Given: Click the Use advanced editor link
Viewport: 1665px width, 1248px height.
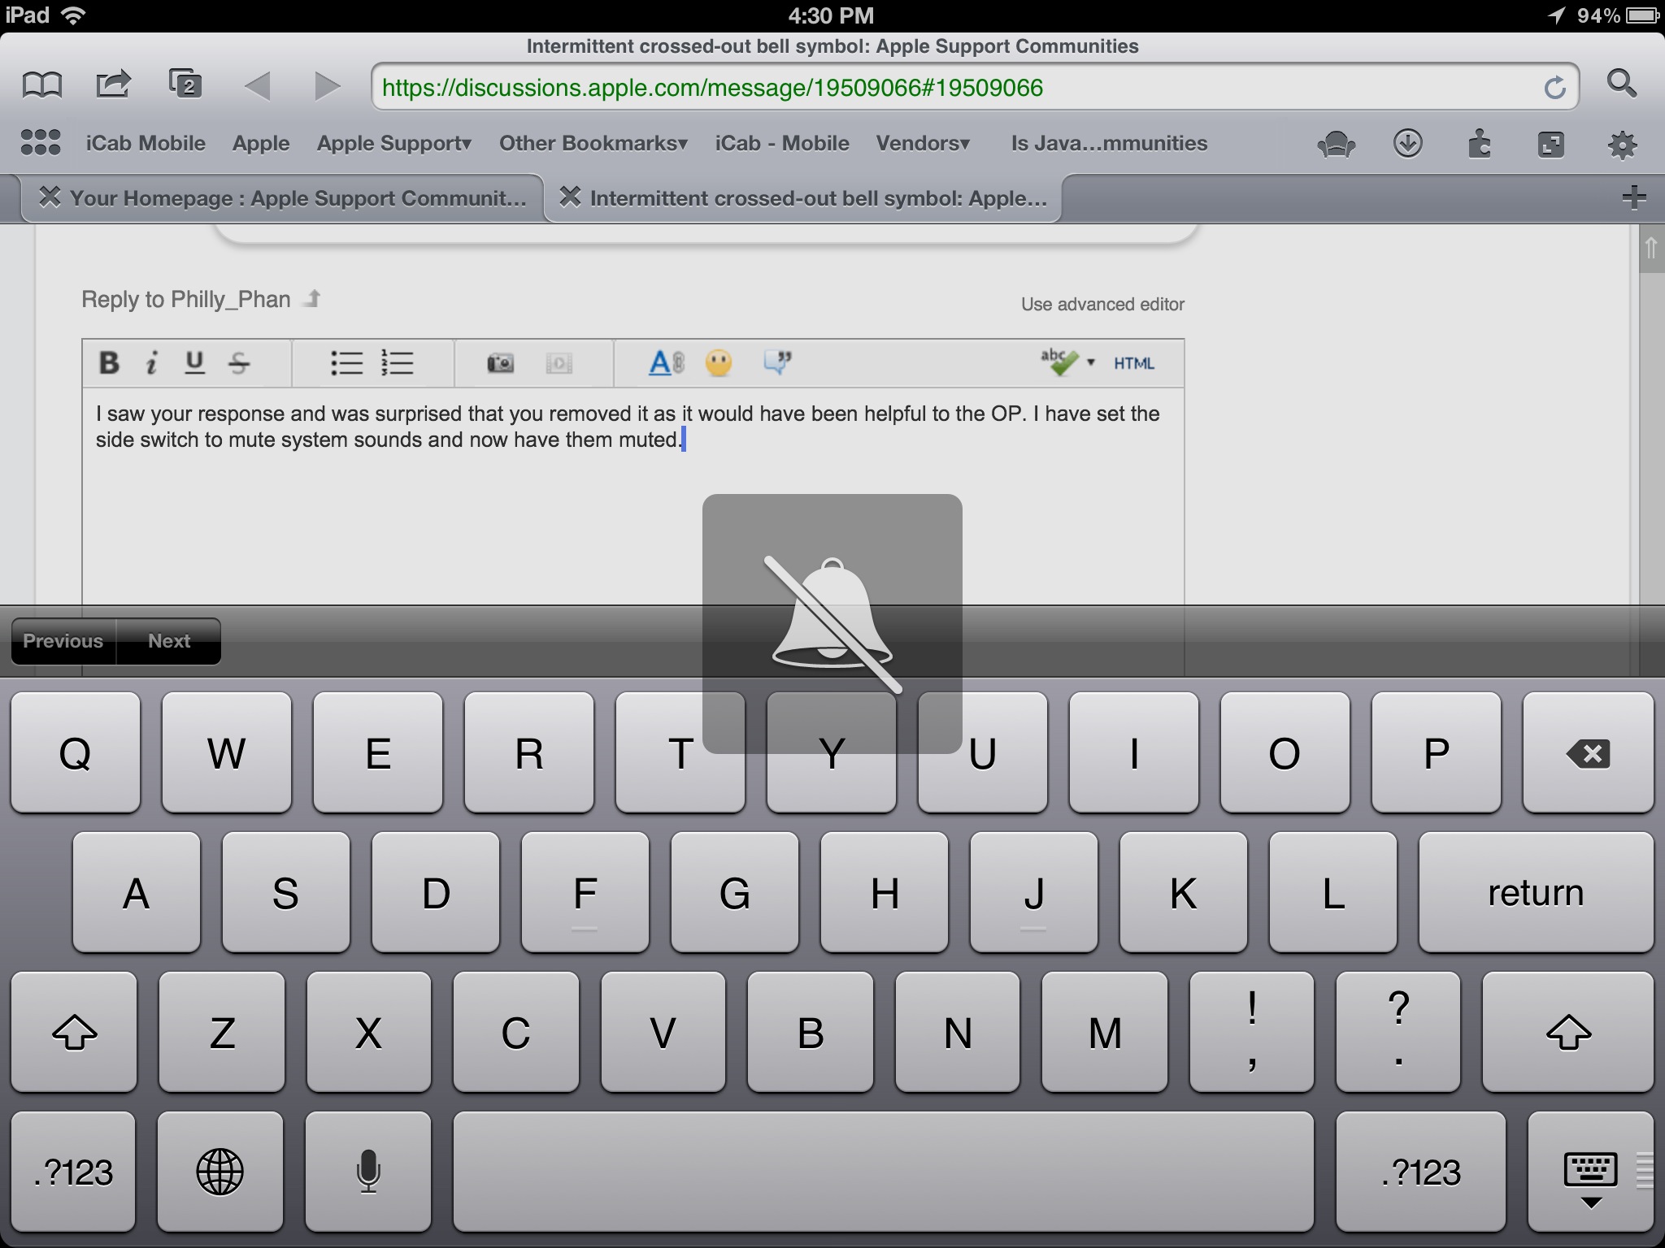Looking at the screenshot, I should tap(1102, 304).
